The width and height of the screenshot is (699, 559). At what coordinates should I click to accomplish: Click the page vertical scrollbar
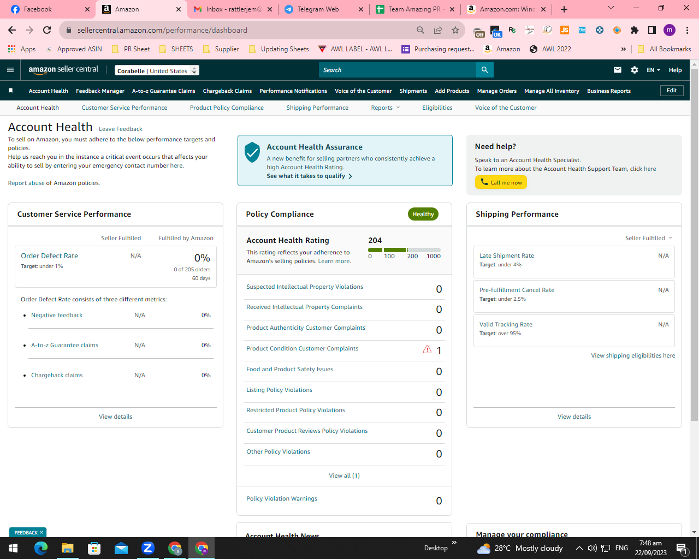(694, 246)
